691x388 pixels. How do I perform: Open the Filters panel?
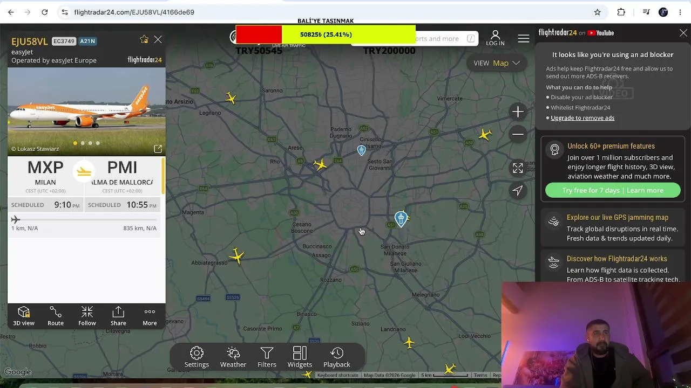point(267,357)
